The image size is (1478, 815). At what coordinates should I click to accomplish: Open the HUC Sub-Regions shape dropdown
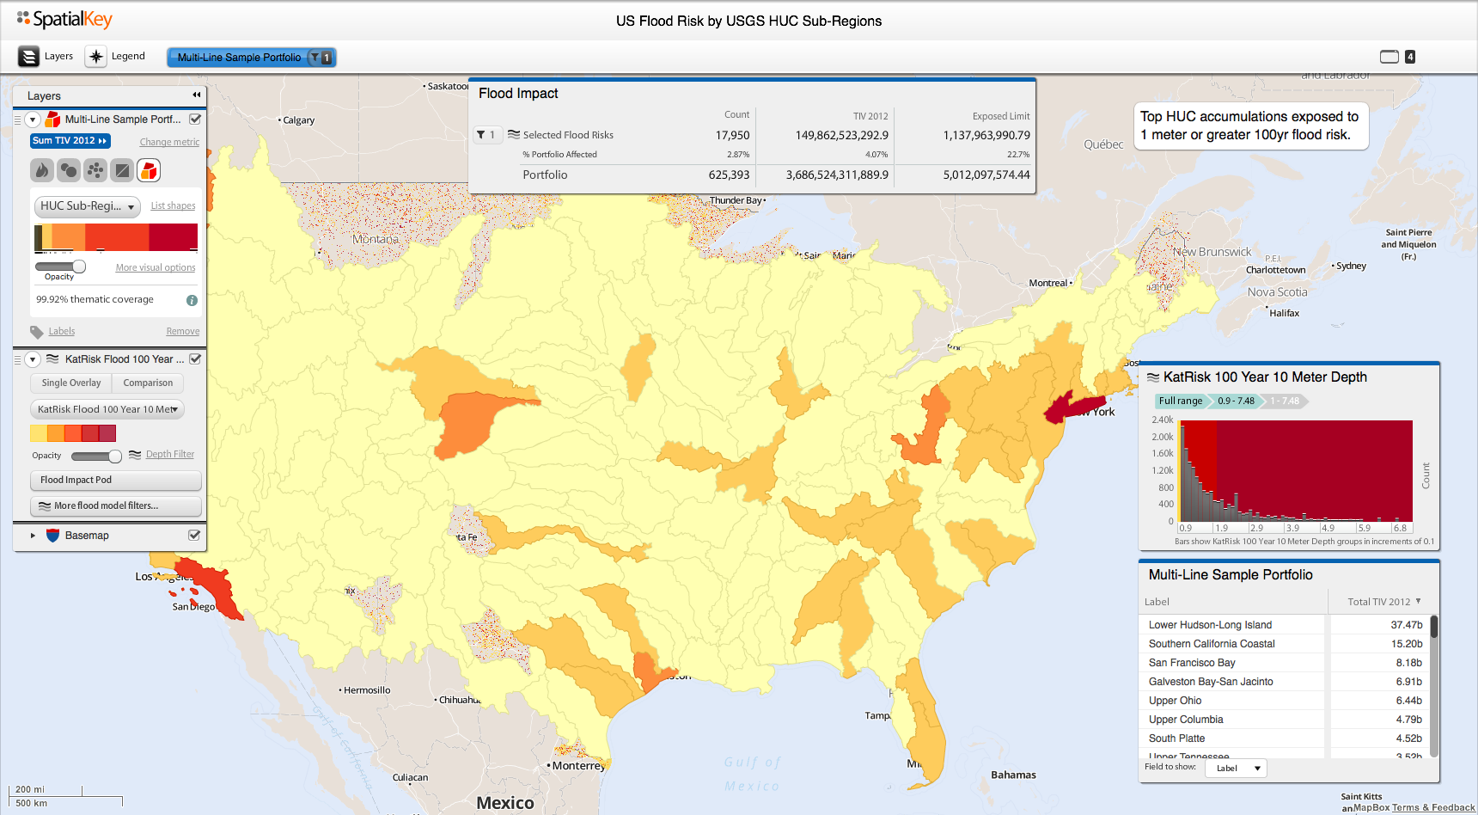click(x=88, y=206)
